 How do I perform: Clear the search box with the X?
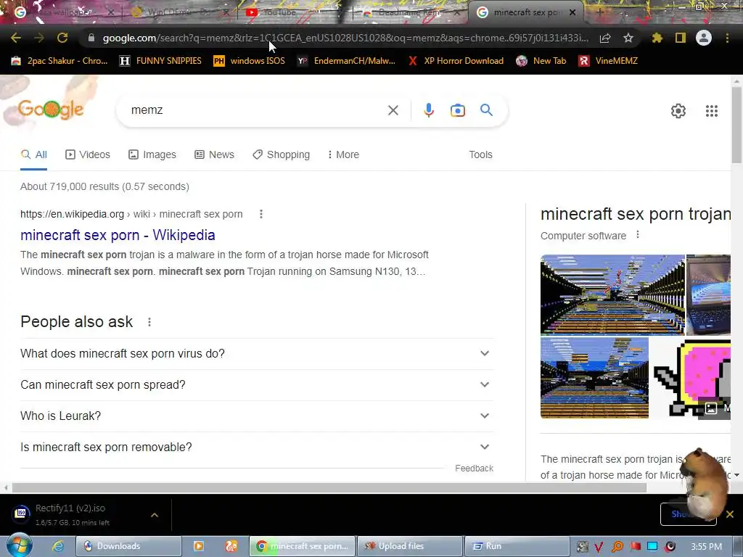[x=393, y=110]
